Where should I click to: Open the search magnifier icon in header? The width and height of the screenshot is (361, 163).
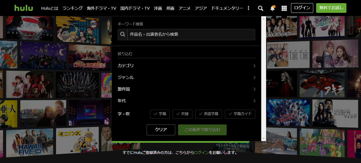click(260, 8)
